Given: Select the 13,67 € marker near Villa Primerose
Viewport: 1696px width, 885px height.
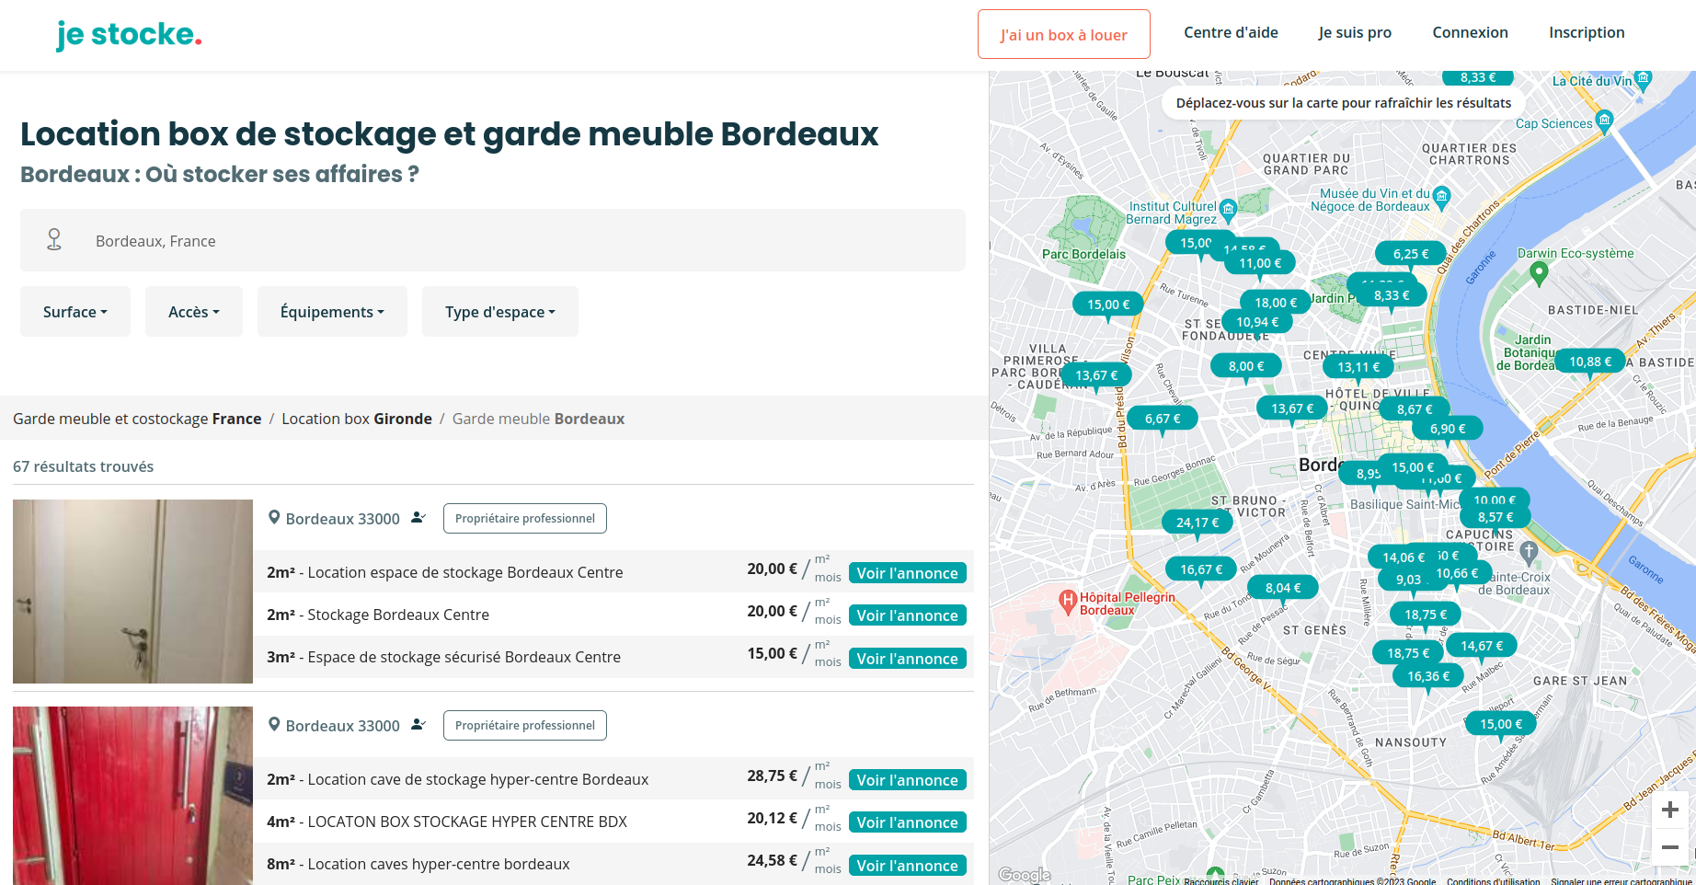Looking at the screenshot, I should coord(1096,375).
